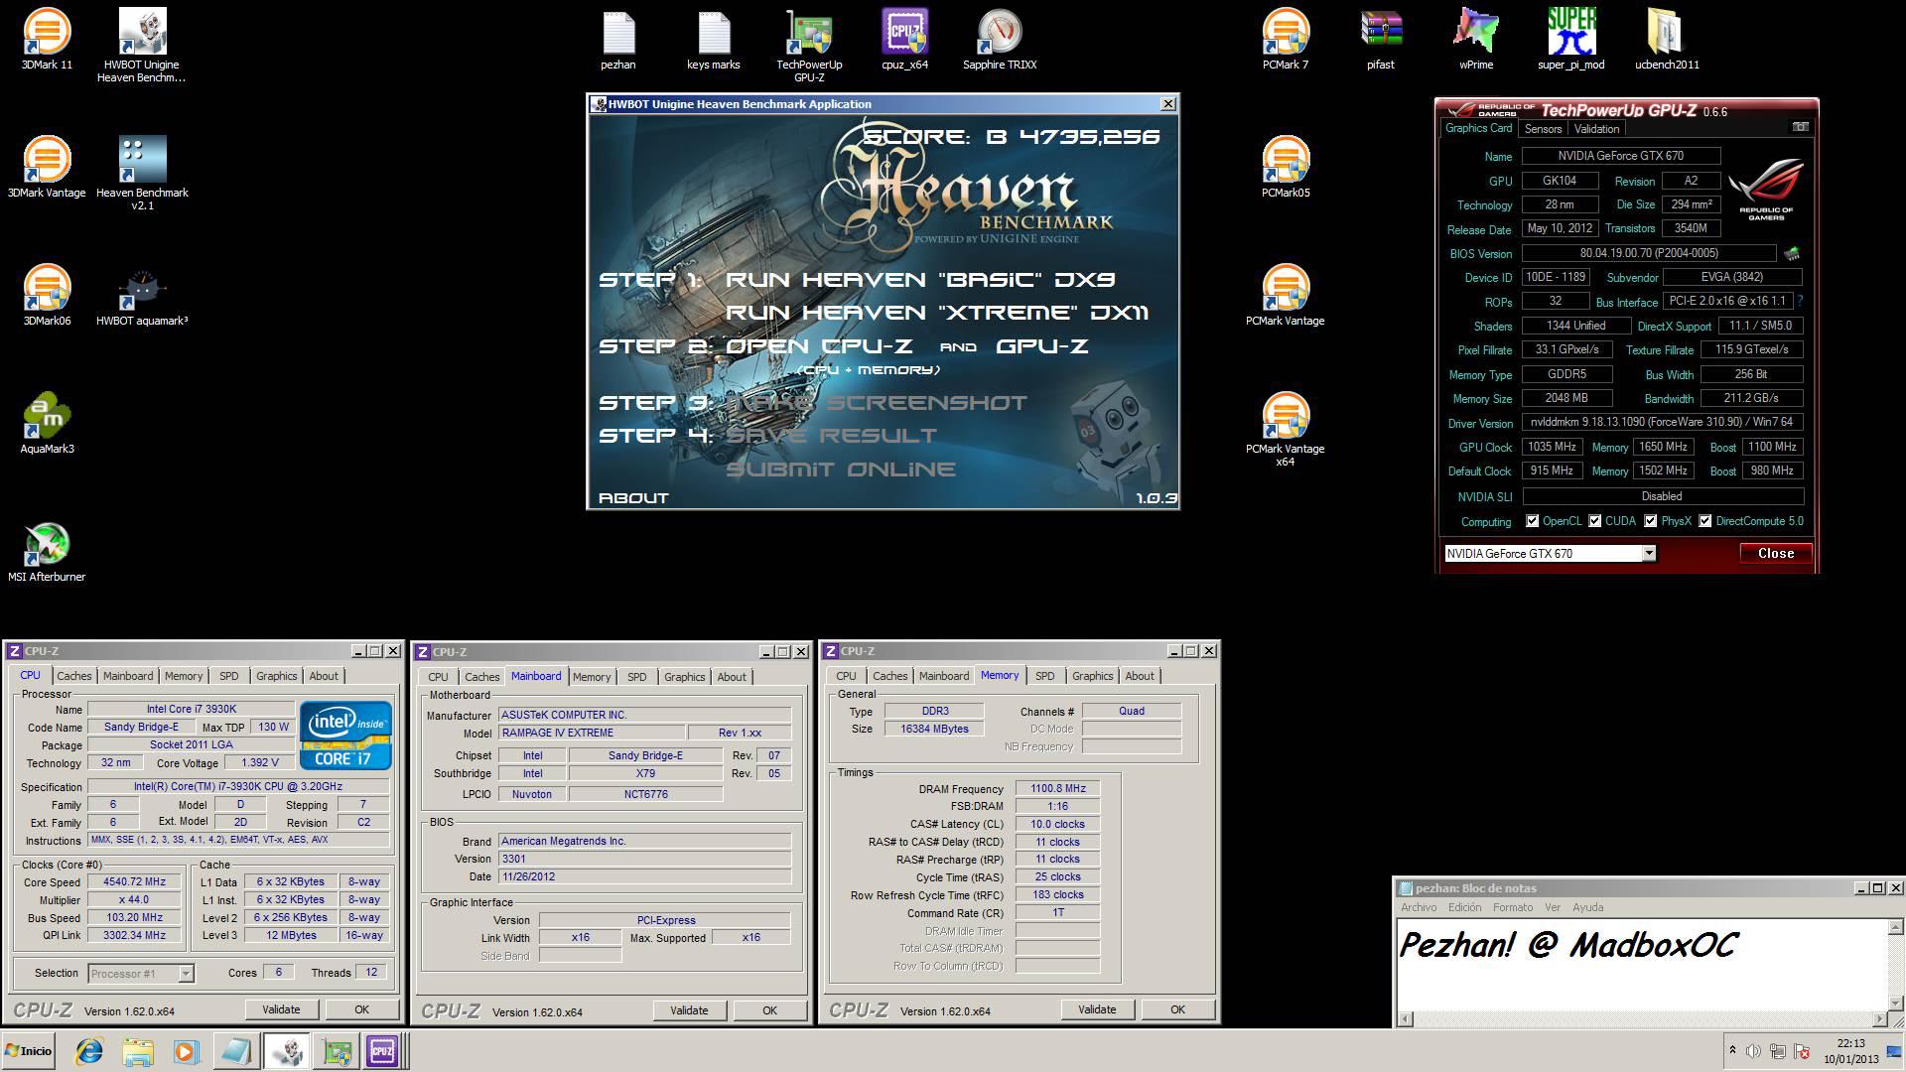1906x1072 pixels.
Task: Open Windows Media Player taskbar icon
Action: pos(186,1051)
